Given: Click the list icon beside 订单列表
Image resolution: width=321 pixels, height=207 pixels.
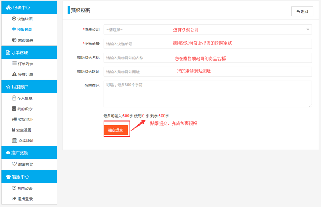Looking at the screenshot, I should point(14,64).
